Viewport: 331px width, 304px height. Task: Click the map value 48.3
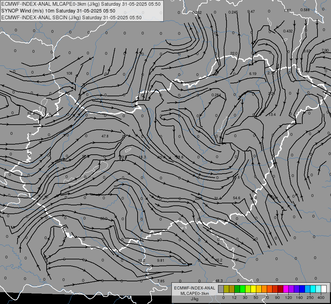point(219,281)
